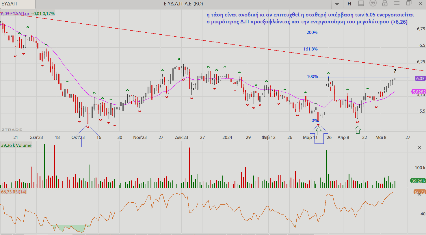
Task: Click the green 39,26 k volume tag
Action: click(x=418, y=181)
